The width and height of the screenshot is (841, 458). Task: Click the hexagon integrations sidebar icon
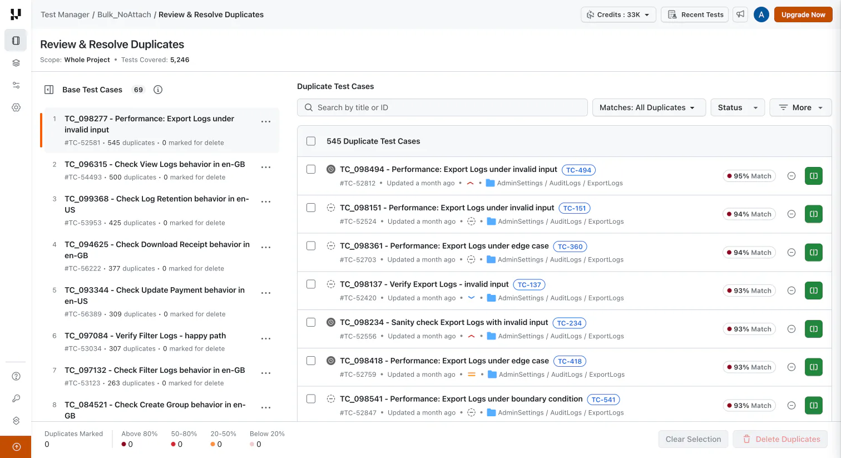click(x=16, y=421)
